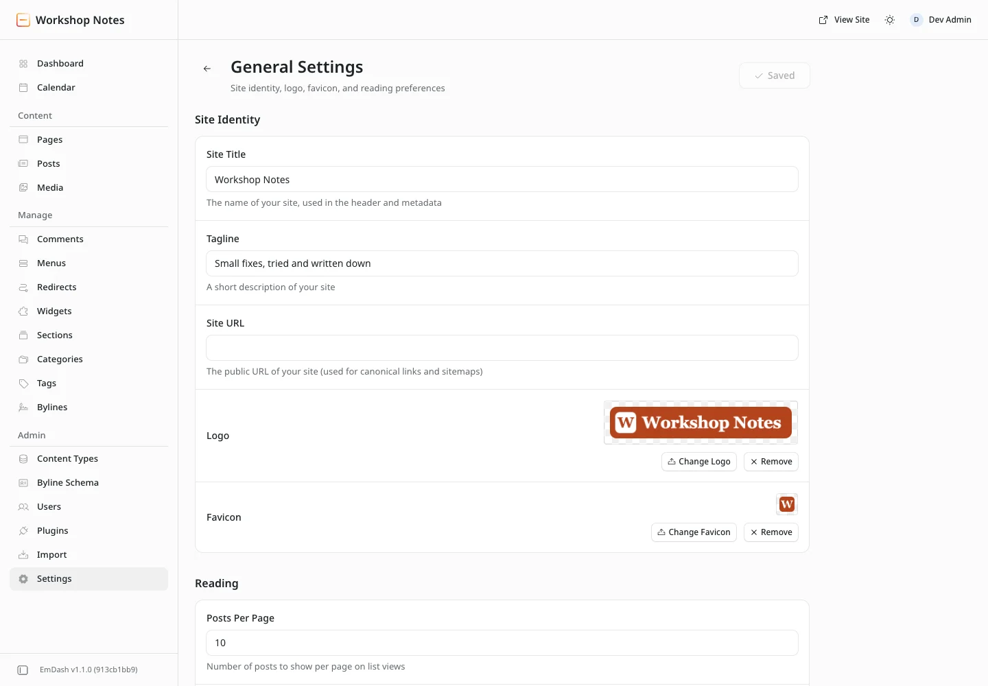Image resolution: width=988 pixels, height=686 pixels.
Task: Click the Media image icon
Action: [x=23, y=188]
